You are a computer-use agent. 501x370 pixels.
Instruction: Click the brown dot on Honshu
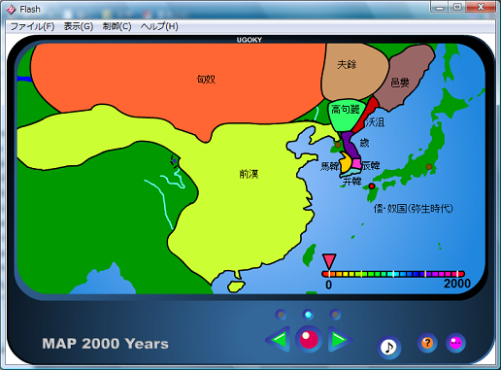click(x=429, y=167)
